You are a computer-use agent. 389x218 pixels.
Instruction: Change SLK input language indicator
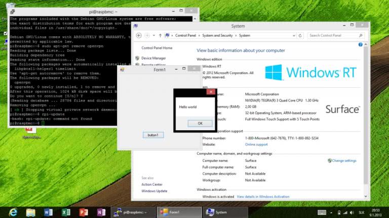click(x=362, y=212)
